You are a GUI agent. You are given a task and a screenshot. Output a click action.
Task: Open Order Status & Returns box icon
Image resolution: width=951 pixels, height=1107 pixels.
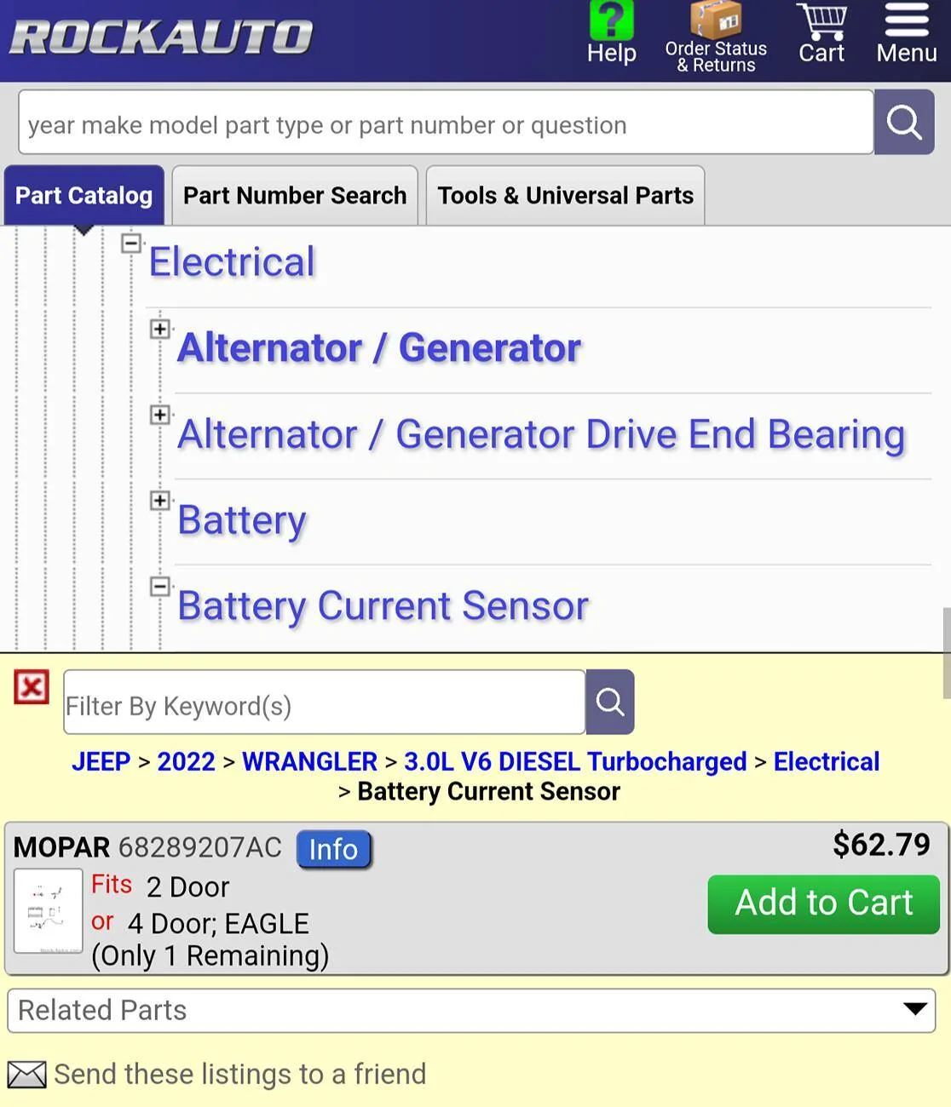(x=715, y=20)
